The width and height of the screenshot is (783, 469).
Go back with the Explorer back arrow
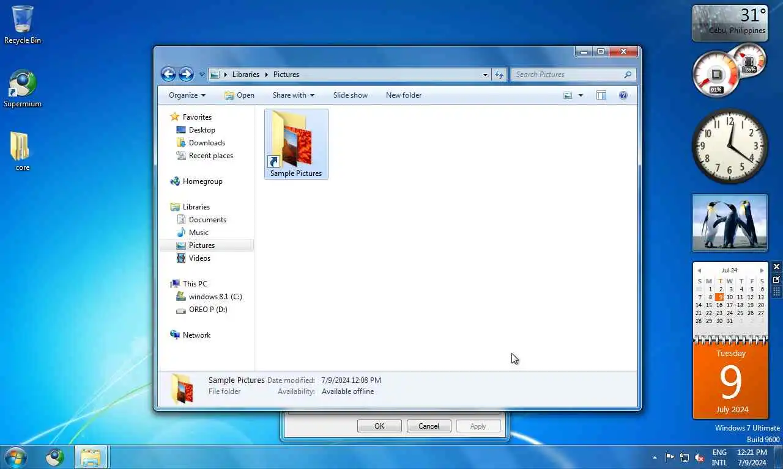click(x=168, y=75)
